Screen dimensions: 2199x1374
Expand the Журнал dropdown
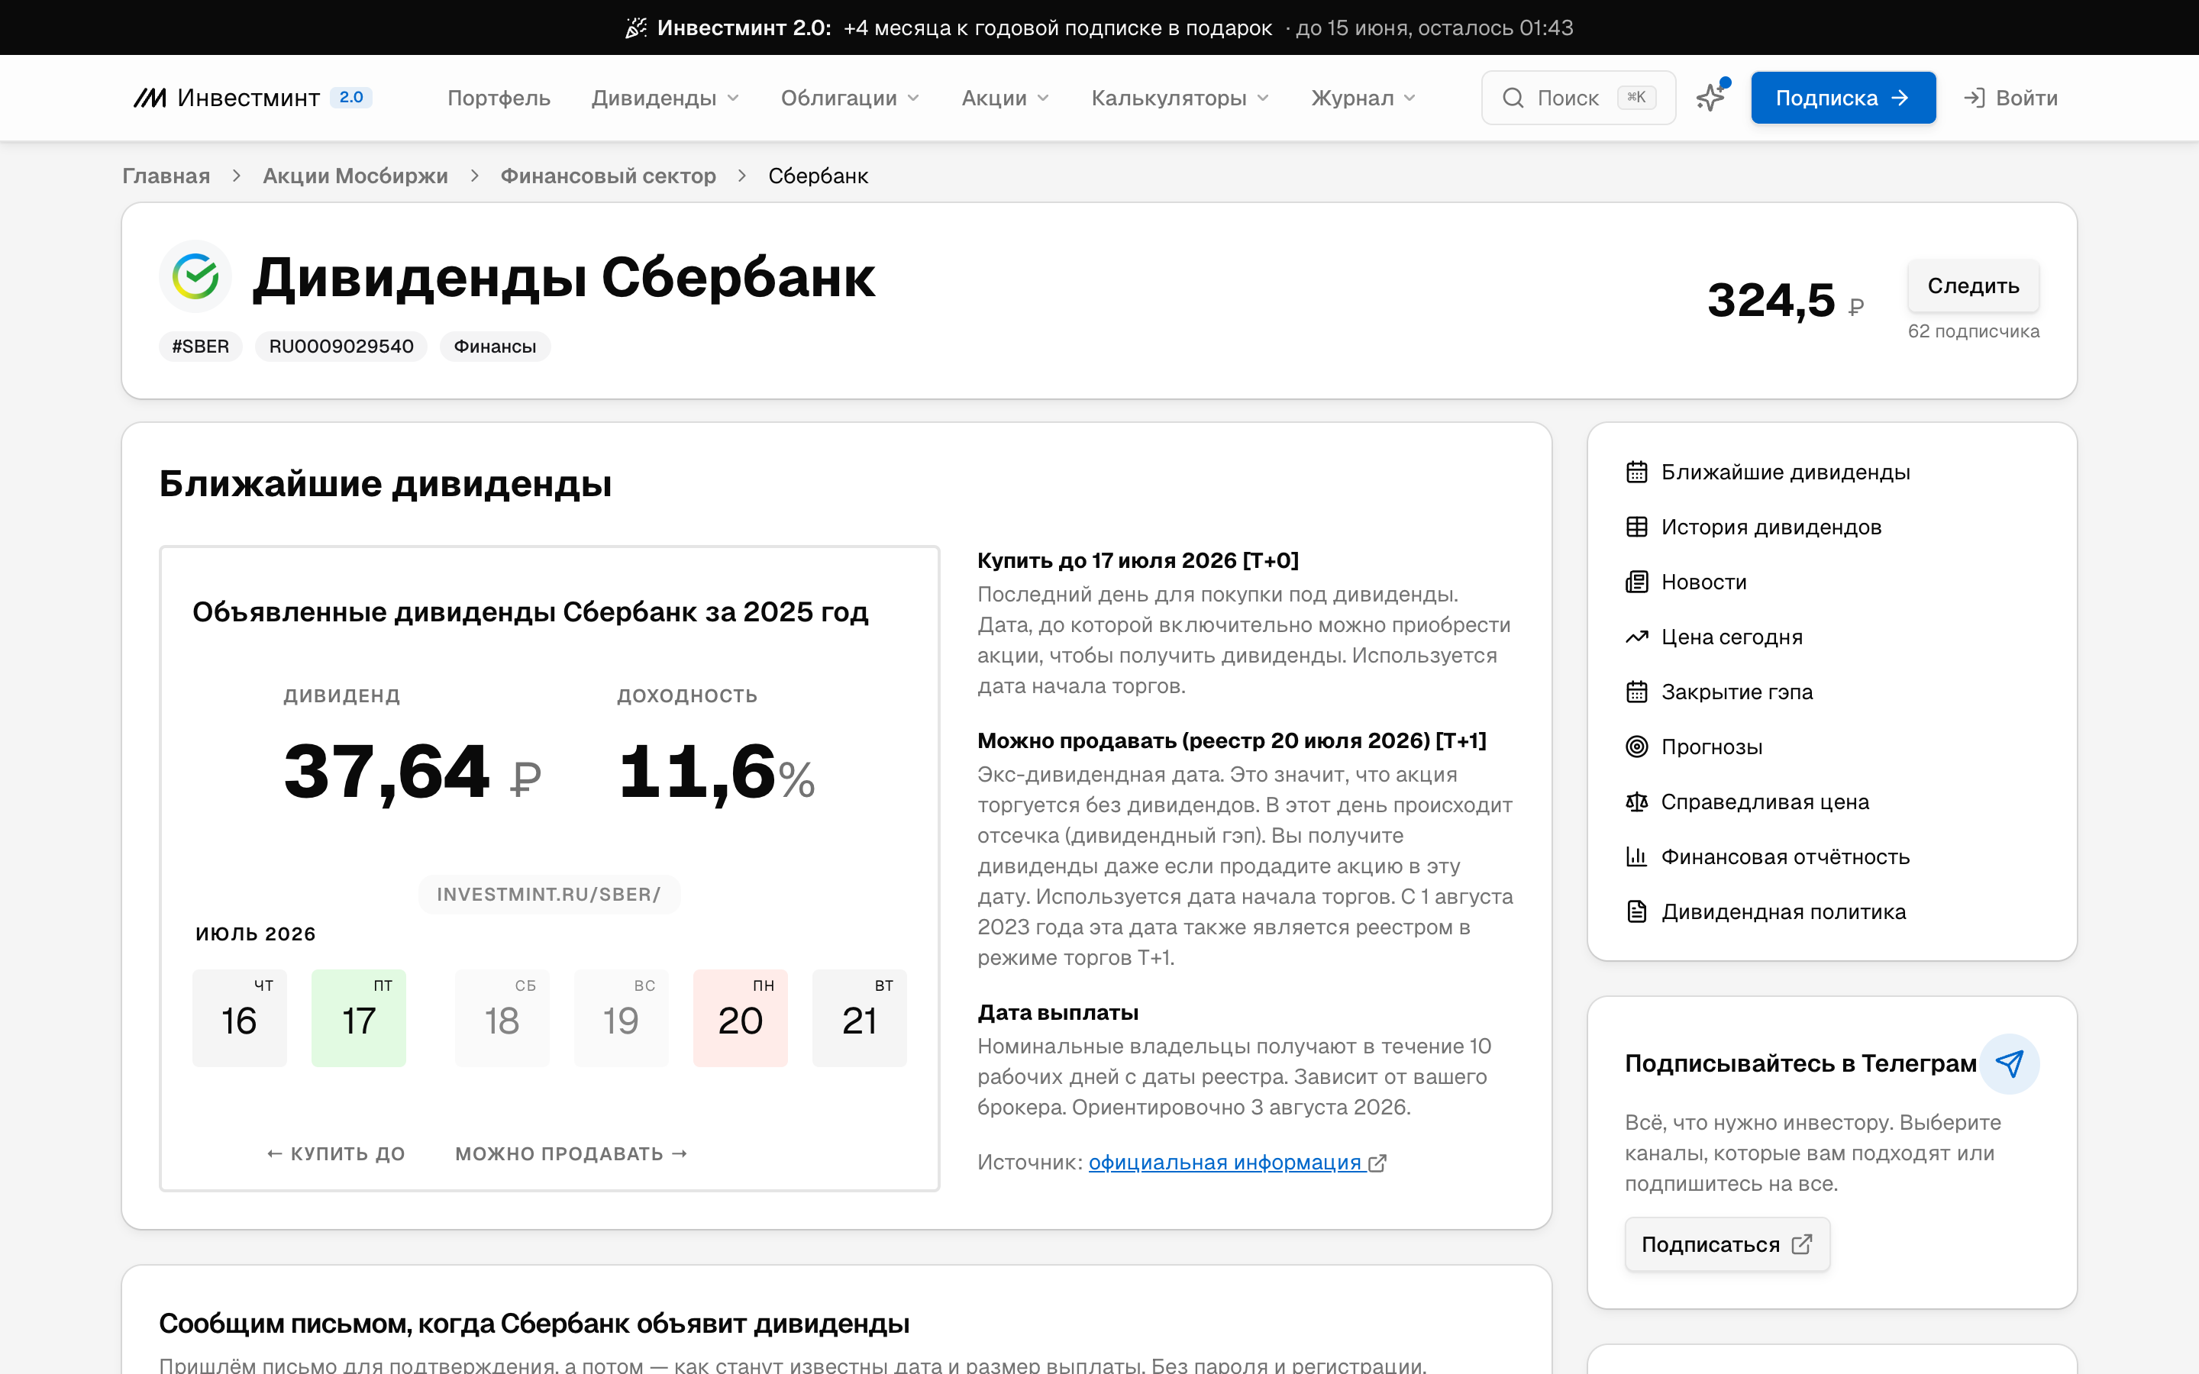[1363, 97]
